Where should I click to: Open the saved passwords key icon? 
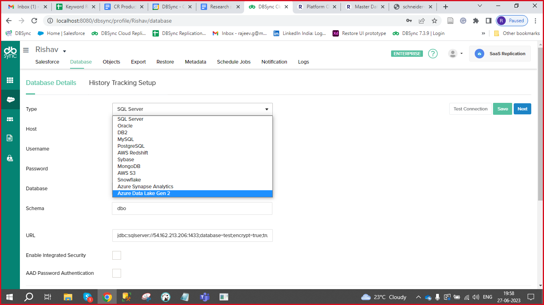[409, 21]
